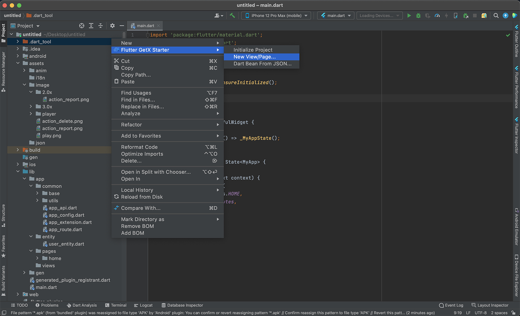Collapse the assets folder
Screen dimensions: 520x316
click(18, 63)
